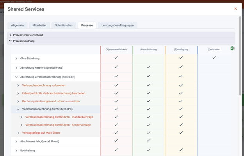
Task: Close the Shared Services dialog
Action: coord(235,9)
